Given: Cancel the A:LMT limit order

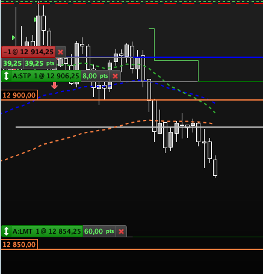Looking at the screenshot, I should click(x=121, y=231).
